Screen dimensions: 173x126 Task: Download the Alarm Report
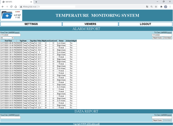[168, 38]
